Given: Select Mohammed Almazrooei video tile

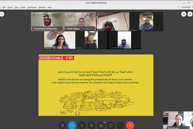Looking at the screenshot, I should (47, 21).
